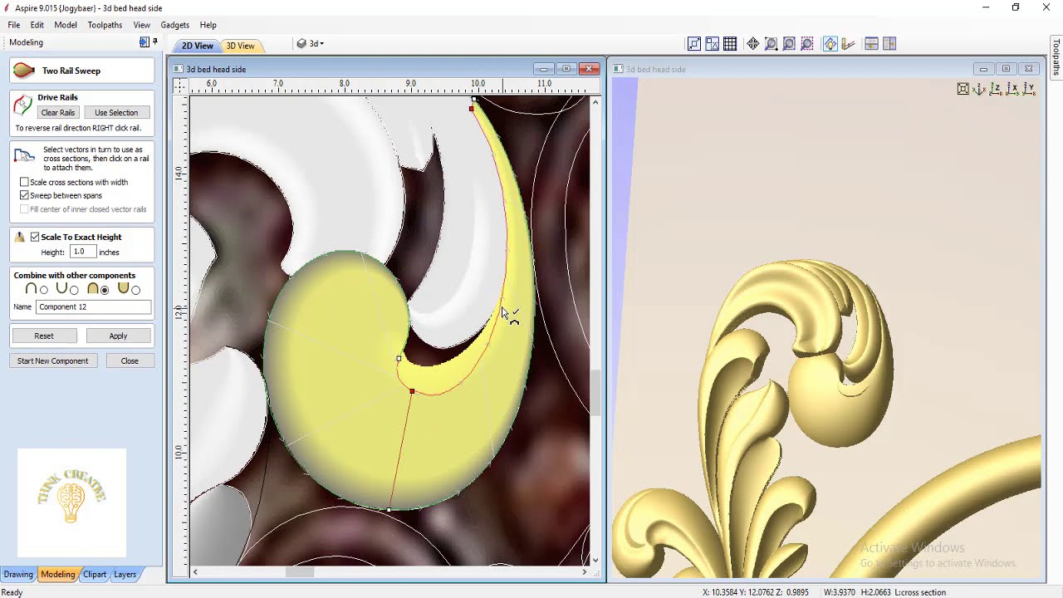
Task: Click the Close button in Modeling panel
Action: click(x=130, y=360)
